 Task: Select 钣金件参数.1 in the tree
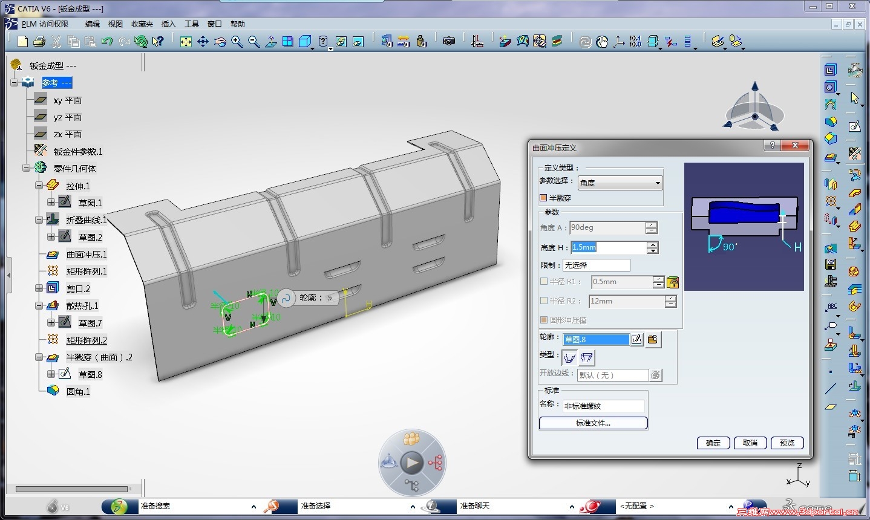[x=78, y=152]
